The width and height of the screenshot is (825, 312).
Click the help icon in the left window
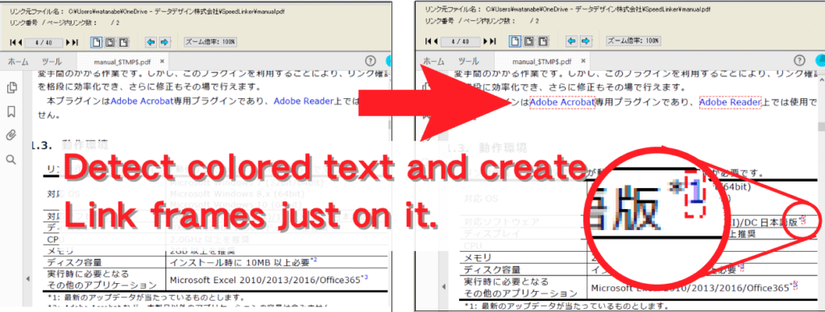[x=371, y=61]
